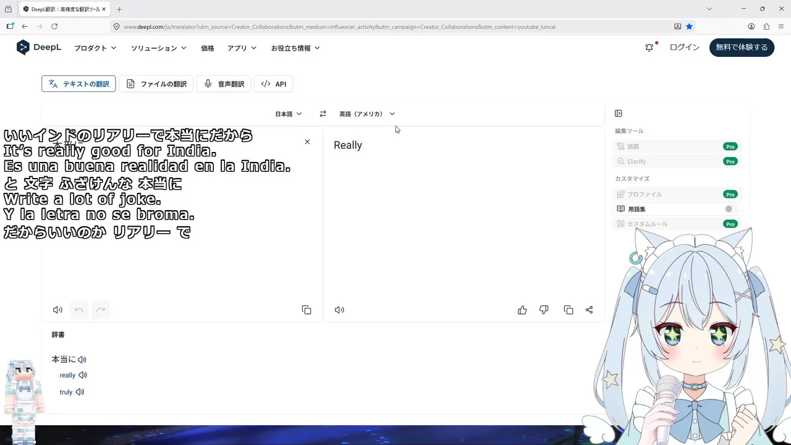Clear the source text with the X
Image resolution: width=791 pixels, height=445 pixels.
click(x=307, y=142)
